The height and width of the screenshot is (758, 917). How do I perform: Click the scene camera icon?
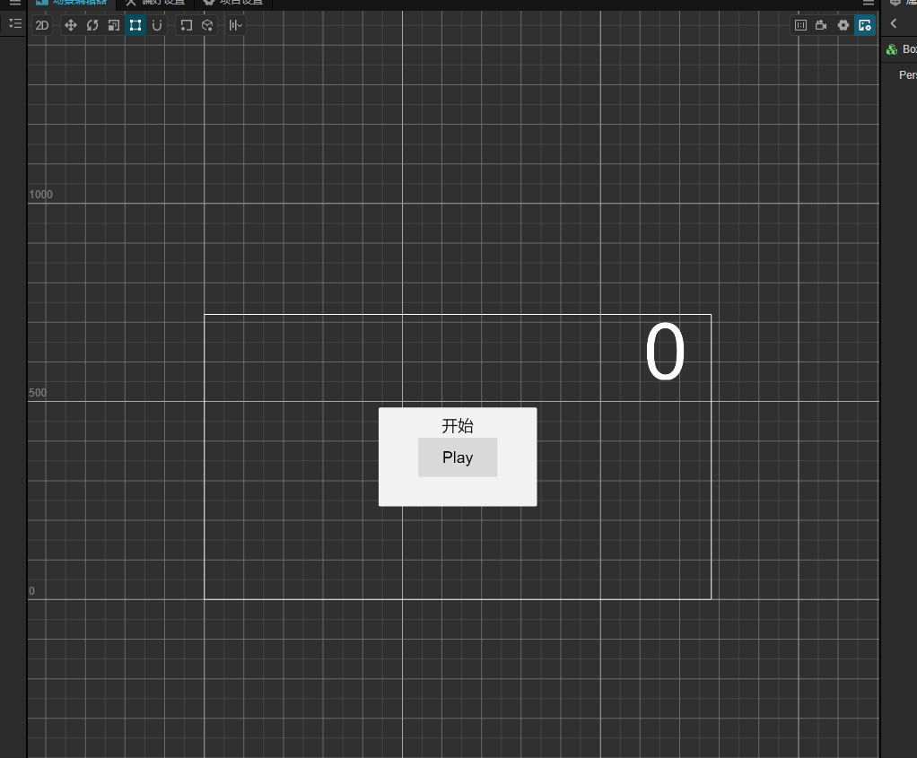pyautogui.click(x=822, y=25)
